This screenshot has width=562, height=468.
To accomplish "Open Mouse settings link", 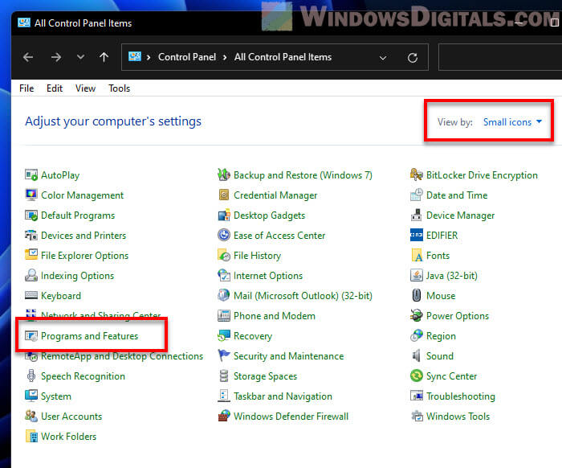I will pyautogui.click(x=441, y=296).
